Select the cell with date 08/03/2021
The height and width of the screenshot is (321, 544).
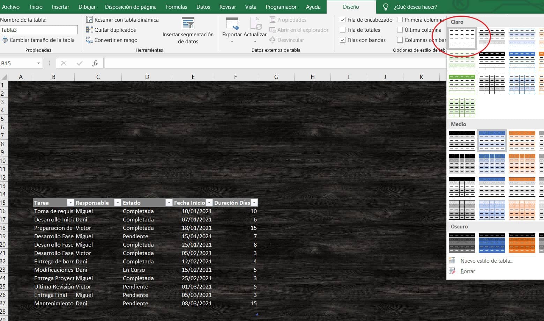[193, 303]
